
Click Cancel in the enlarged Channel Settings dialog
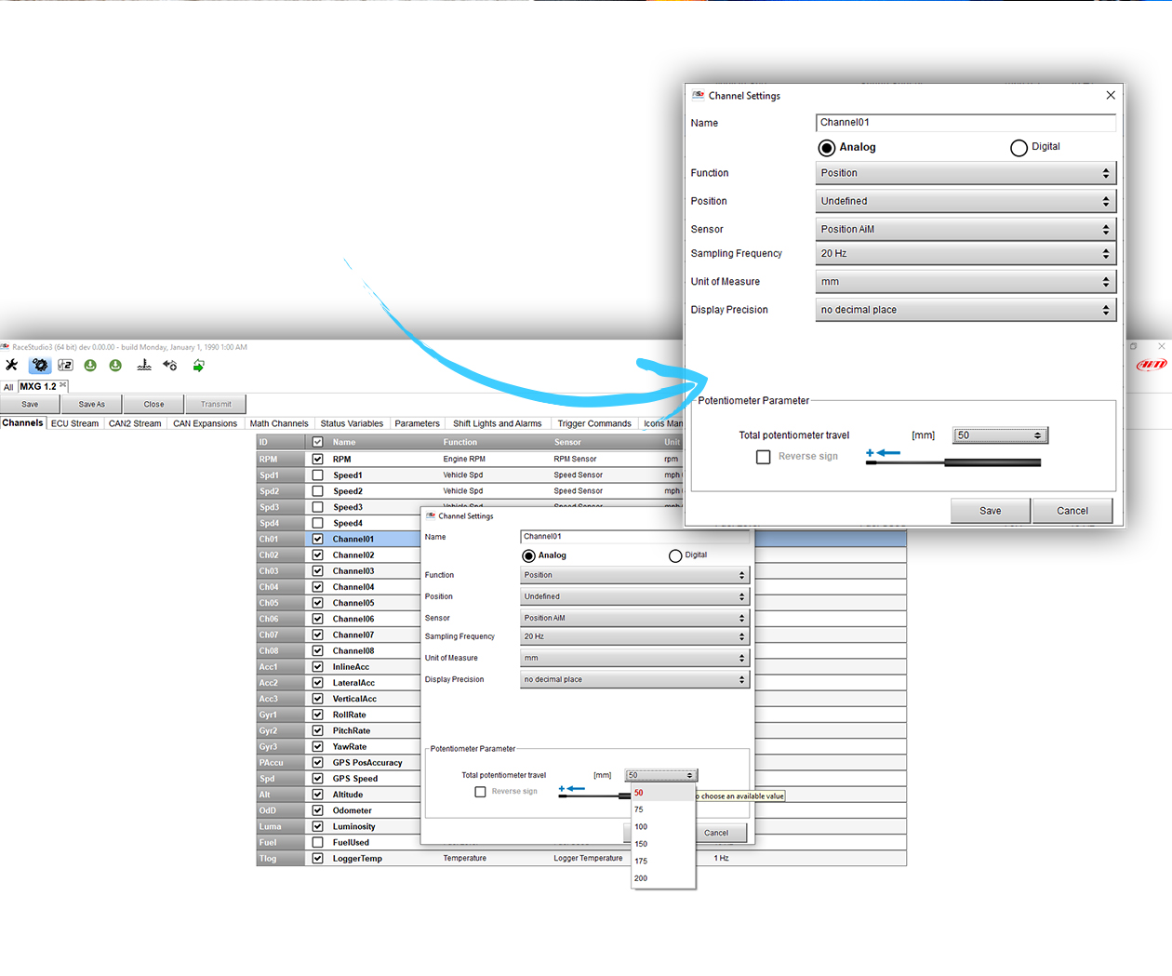tap(1072, 511)
